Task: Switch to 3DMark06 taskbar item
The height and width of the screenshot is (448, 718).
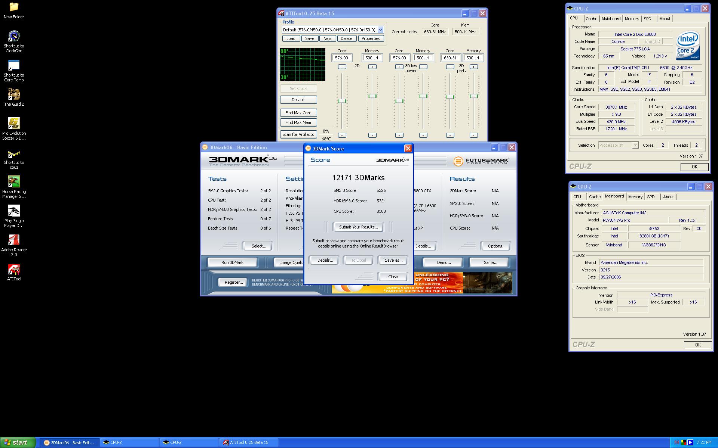Action: click(69, 442)
